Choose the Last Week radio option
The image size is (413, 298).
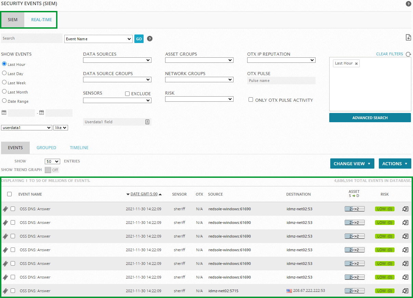4,82
